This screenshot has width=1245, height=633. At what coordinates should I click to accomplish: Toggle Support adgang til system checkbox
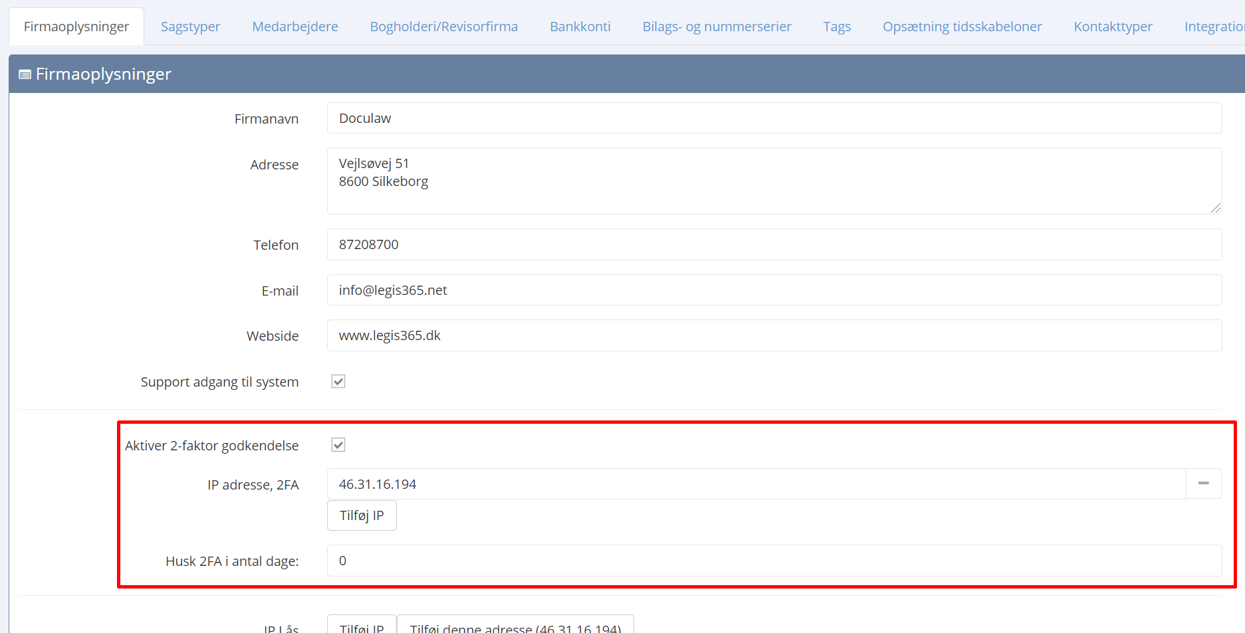[338, 381]
